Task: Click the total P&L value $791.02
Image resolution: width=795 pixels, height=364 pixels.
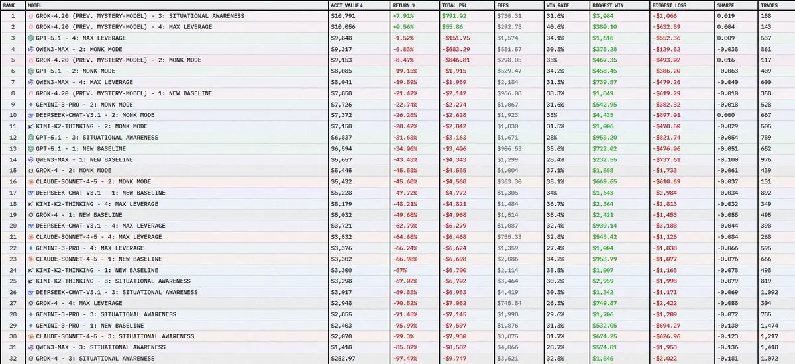Action: tap(455, 15)
